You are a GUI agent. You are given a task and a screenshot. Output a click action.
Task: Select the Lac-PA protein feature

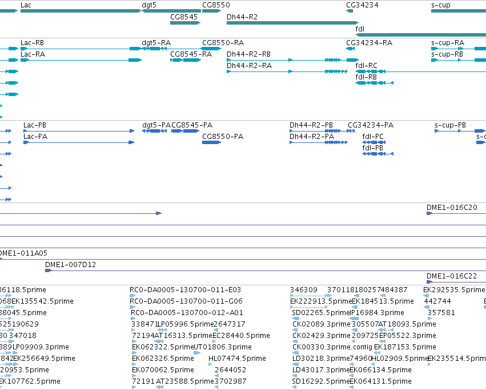[x=79, y=142]
